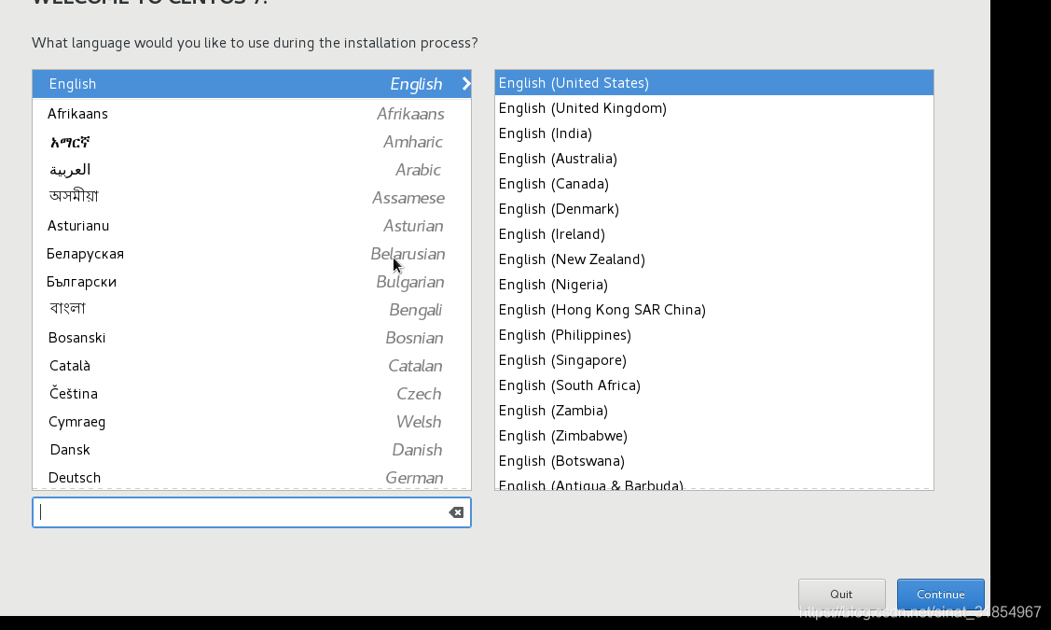Select English (Nigeria) locale
This screenshot has width=1051, height=630.
713,285
